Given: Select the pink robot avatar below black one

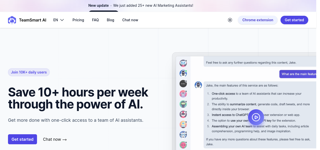Looking at the screenshot, I should [x=183, y=94].
